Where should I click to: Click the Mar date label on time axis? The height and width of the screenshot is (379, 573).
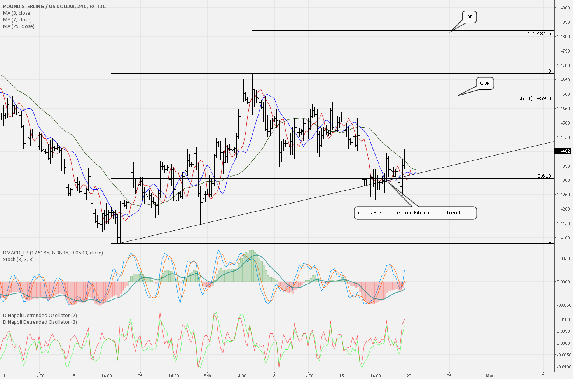tap(489, 376)
